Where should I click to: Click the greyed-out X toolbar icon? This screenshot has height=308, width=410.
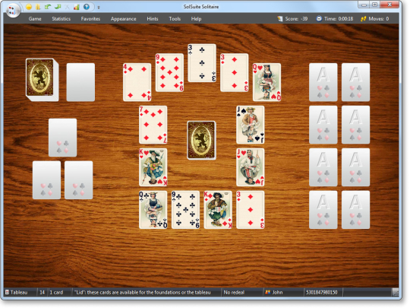pyautogui.click(x=68, y=7)
